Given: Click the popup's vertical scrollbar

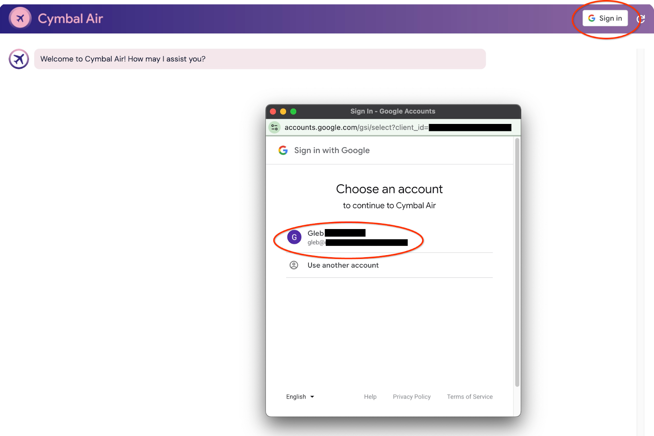Looking at the screenshot, I should pyautogui.click(x=517, y=262).
